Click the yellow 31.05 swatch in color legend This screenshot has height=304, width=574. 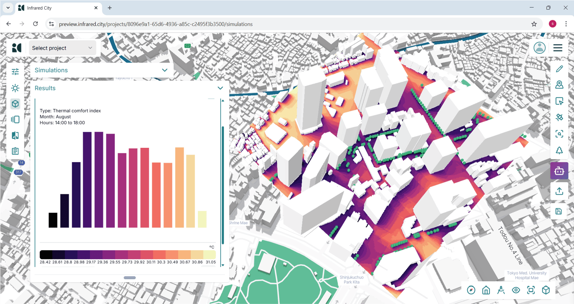[x=209, y=255]
